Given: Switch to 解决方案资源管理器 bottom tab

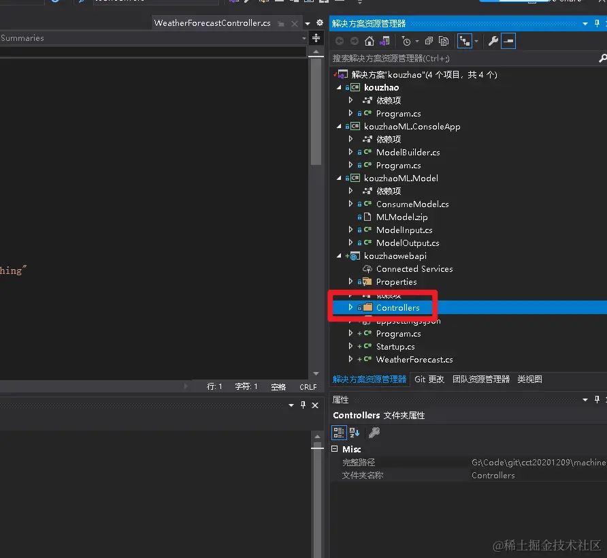Looking at the screenshot, I should pos(370,379).
